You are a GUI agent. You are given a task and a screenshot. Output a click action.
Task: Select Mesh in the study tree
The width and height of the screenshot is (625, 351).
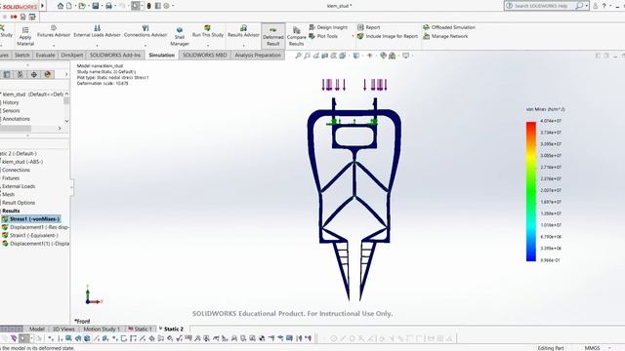[8, 194]
